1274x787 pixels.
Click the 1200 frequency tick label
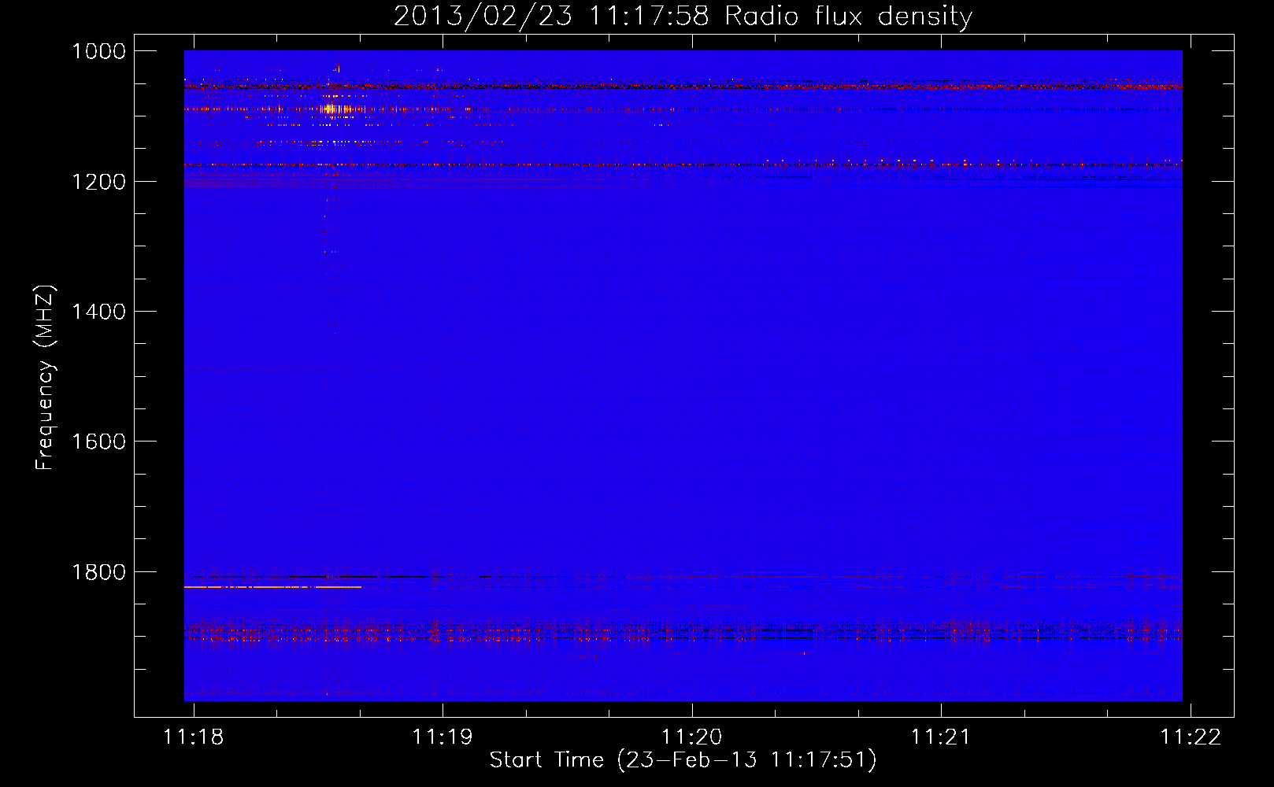(x=98, y=182)
